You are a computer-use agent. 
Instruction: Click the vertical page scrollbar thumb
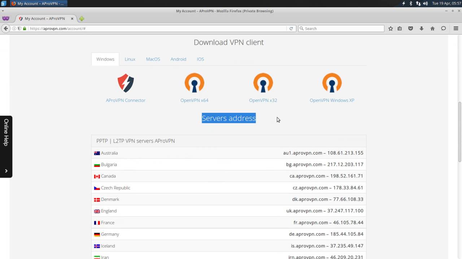tap(460, 132)
